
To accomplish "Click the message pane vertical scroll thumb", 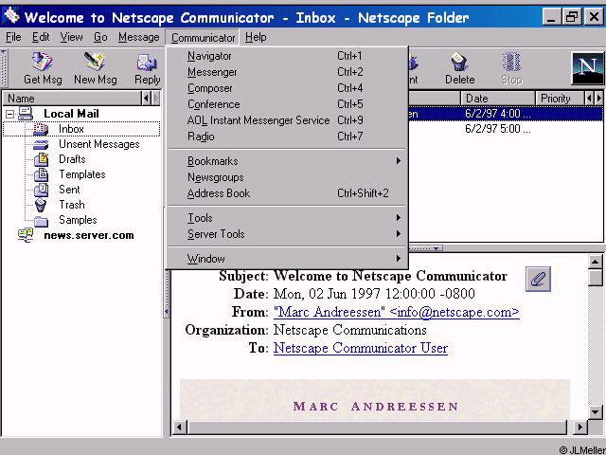I will (x=596, y=278).
